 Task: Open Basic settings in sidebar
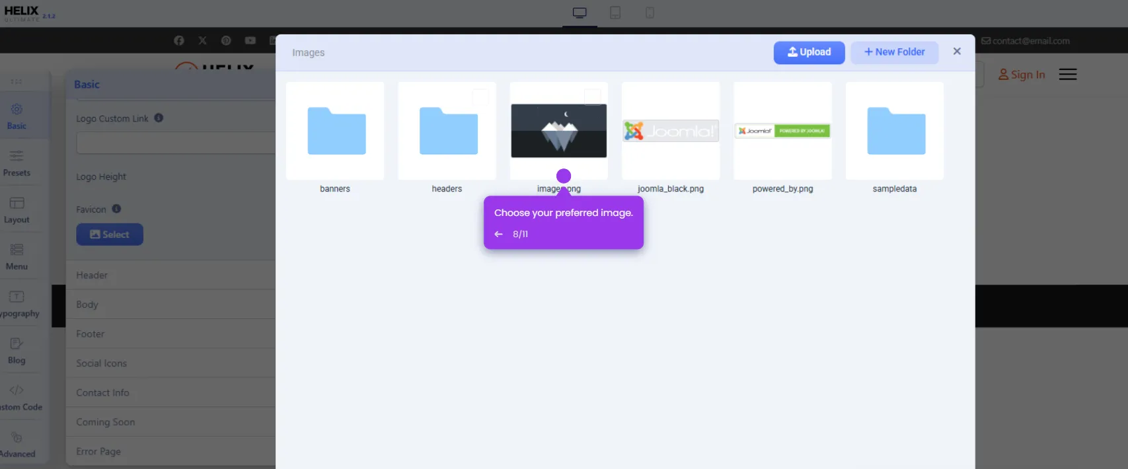tap(17, 116)
